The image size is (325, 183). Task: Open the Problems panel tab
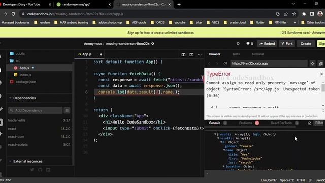pyautogui.click(x=246, y=123)
